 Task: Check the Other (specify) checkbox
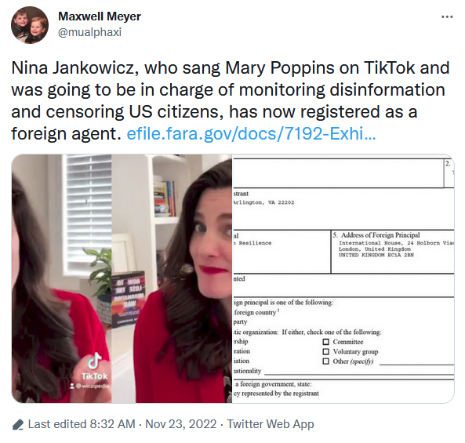325,361
